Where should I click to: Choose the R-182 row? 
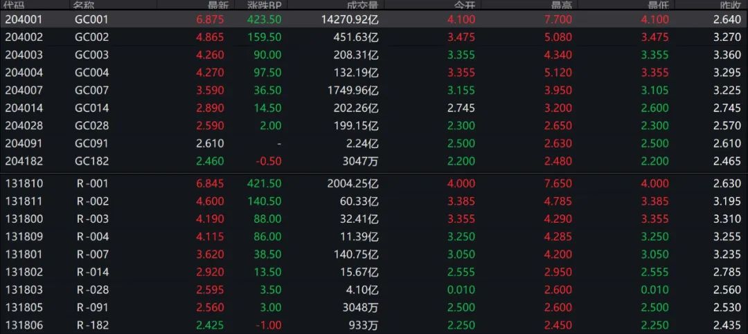tap(93, 324)
